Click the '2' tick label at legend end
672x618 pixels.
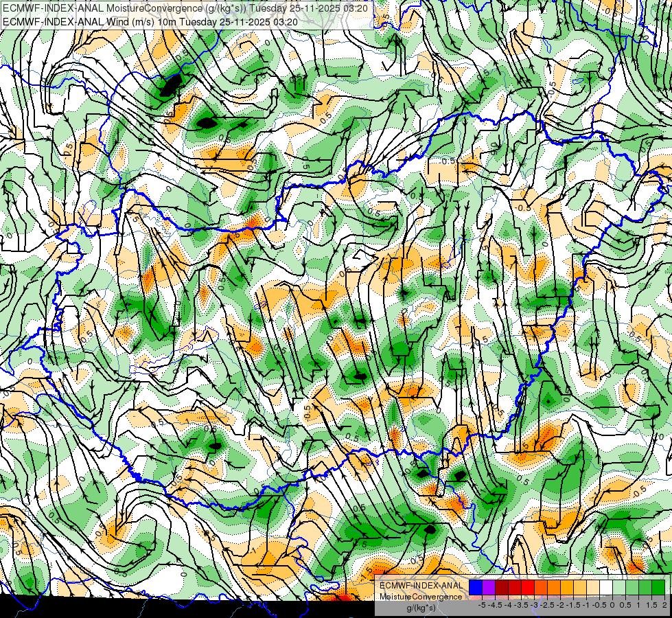click(x=664, y=605)
